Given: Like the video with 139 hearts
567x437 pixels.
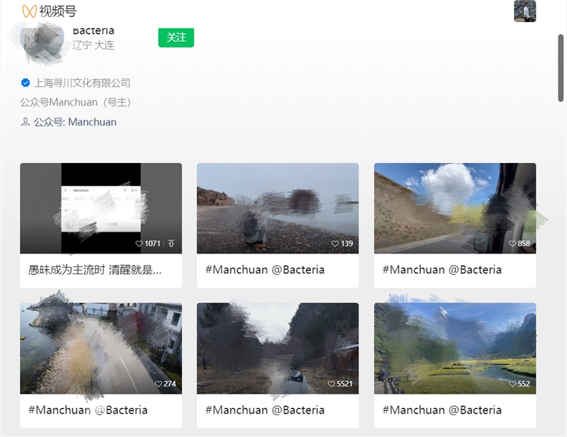Looking at the screenshot, I should coord(335,244).
